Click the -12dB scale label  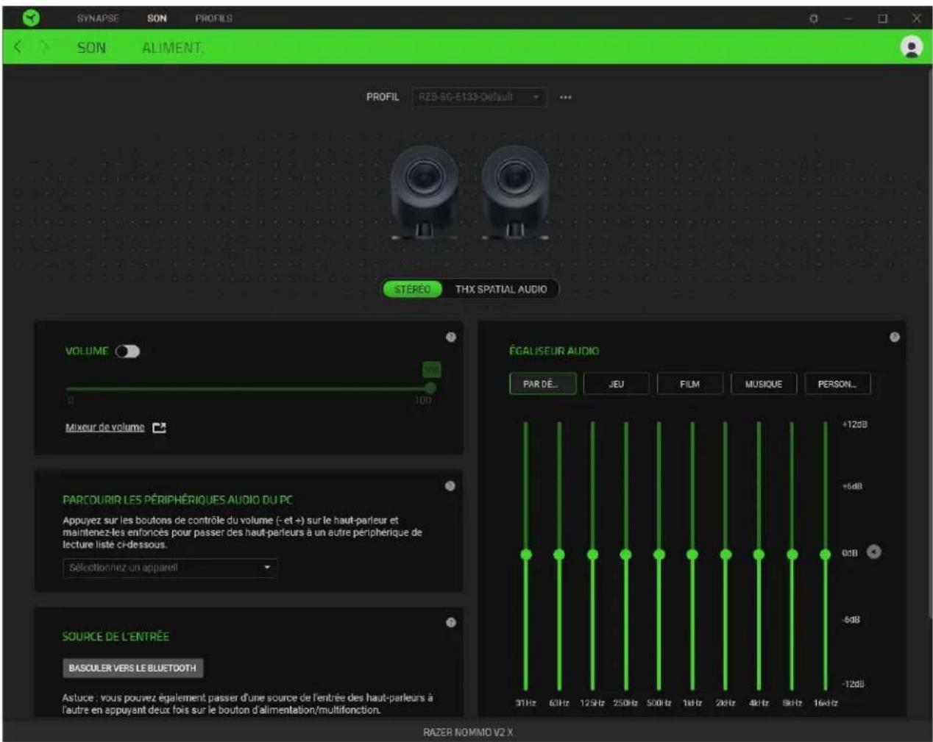[x=854, y=684]
